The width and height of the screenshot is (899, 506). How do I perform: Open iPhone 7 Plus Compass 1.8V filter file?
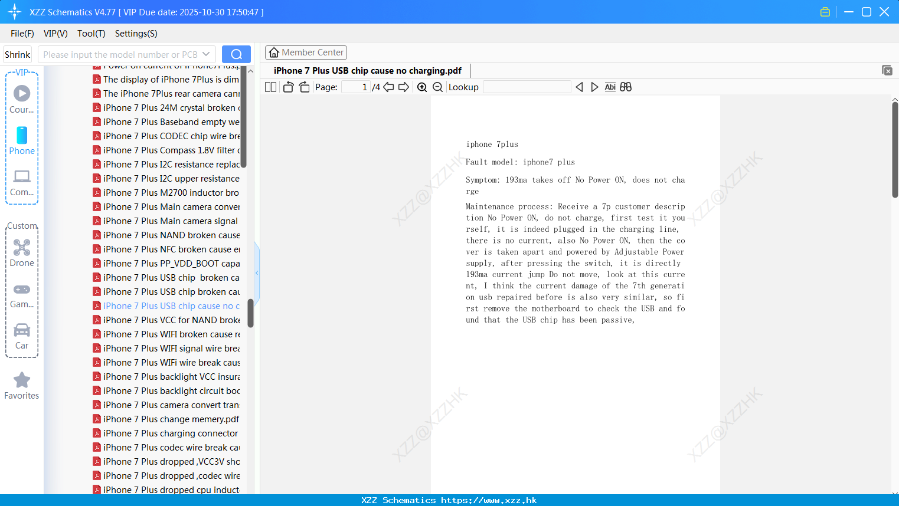point(166,150)
